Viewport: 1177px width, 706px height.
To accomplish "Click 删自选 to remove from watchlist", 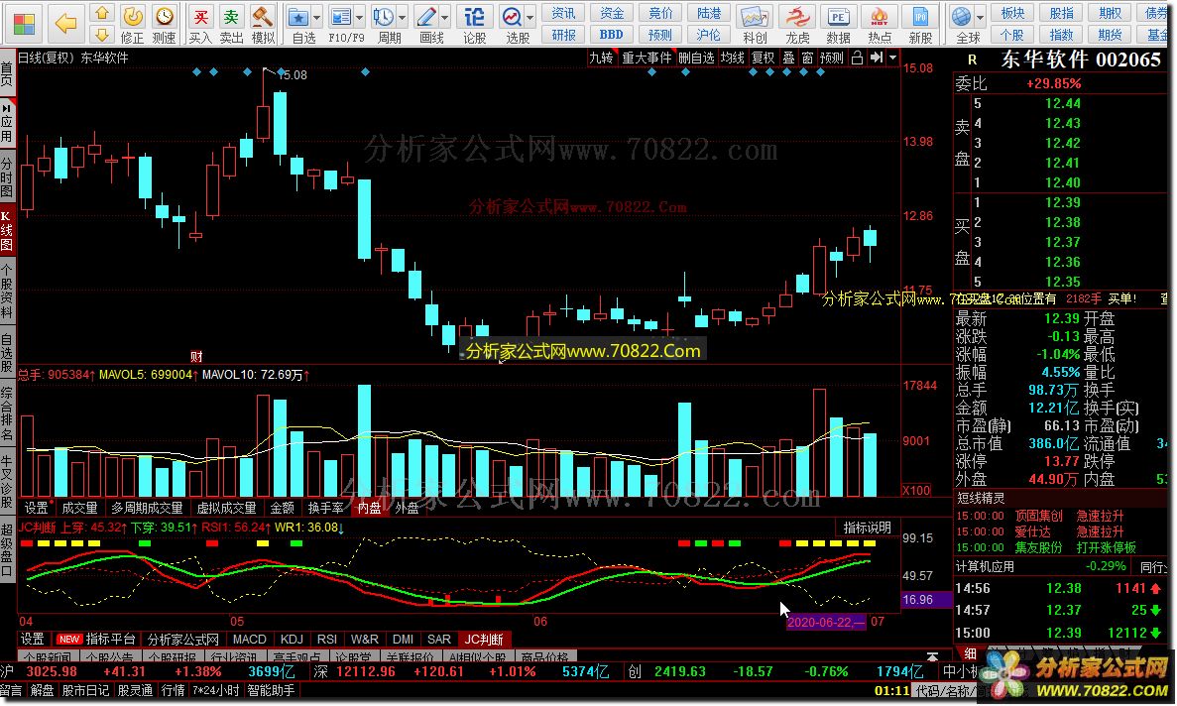I will point(697,58).
